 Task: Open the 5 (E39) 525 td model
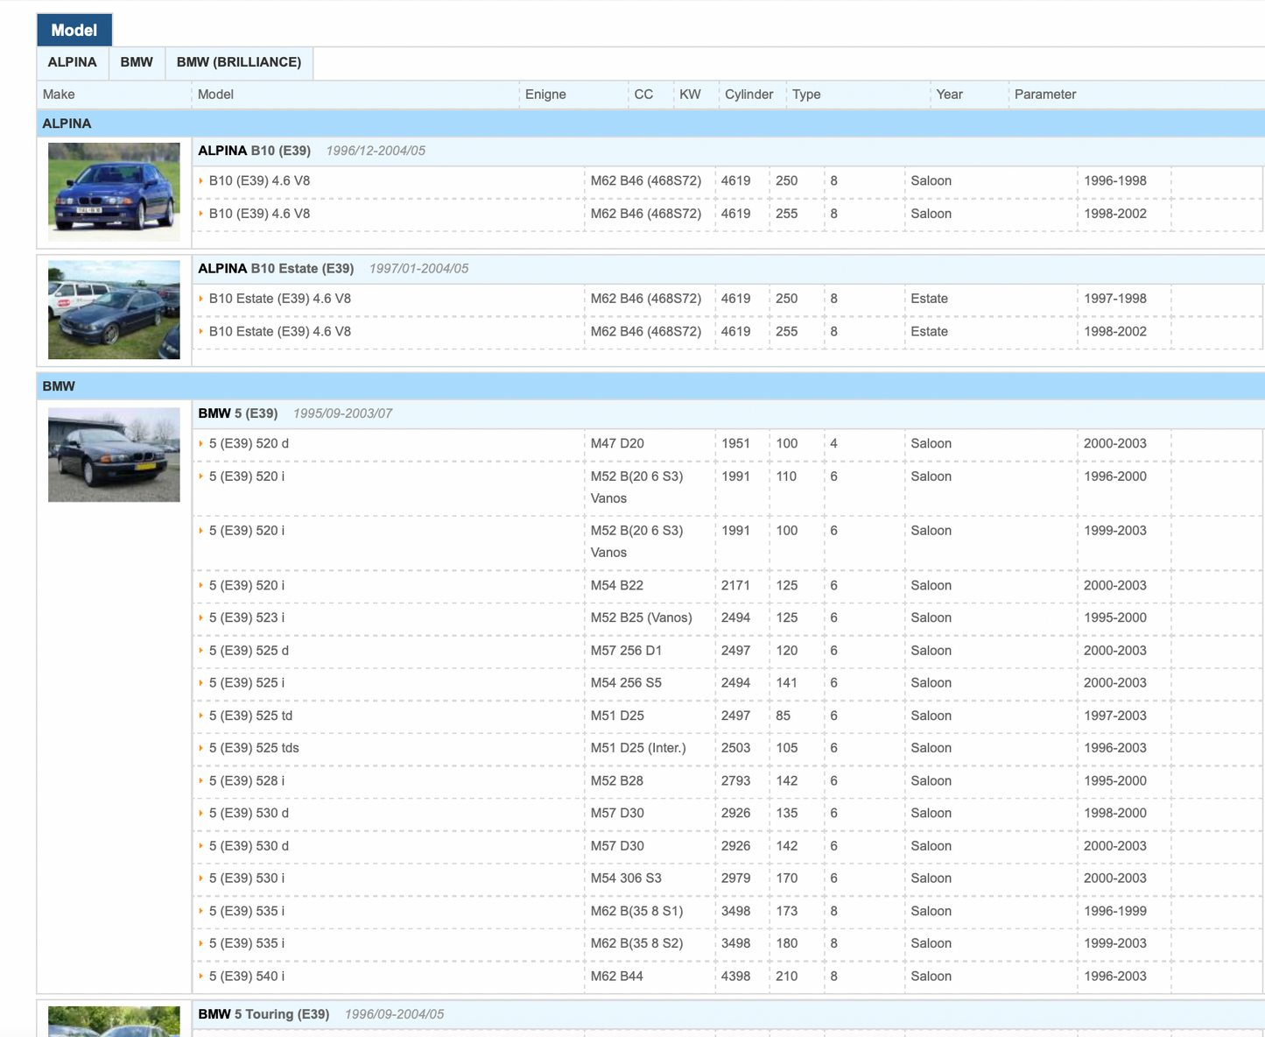tap(250, 716)
